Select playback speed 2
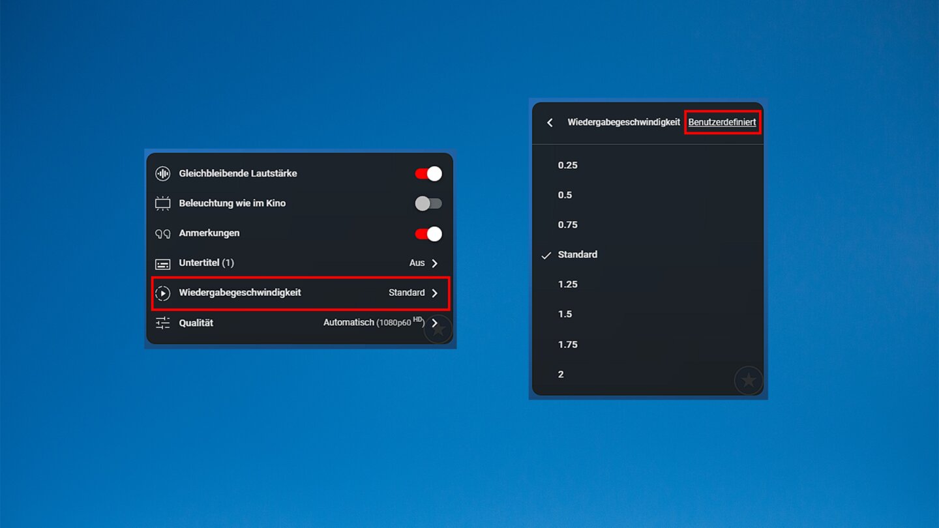The width and height of the screenshot is (939, 528). 561,374
